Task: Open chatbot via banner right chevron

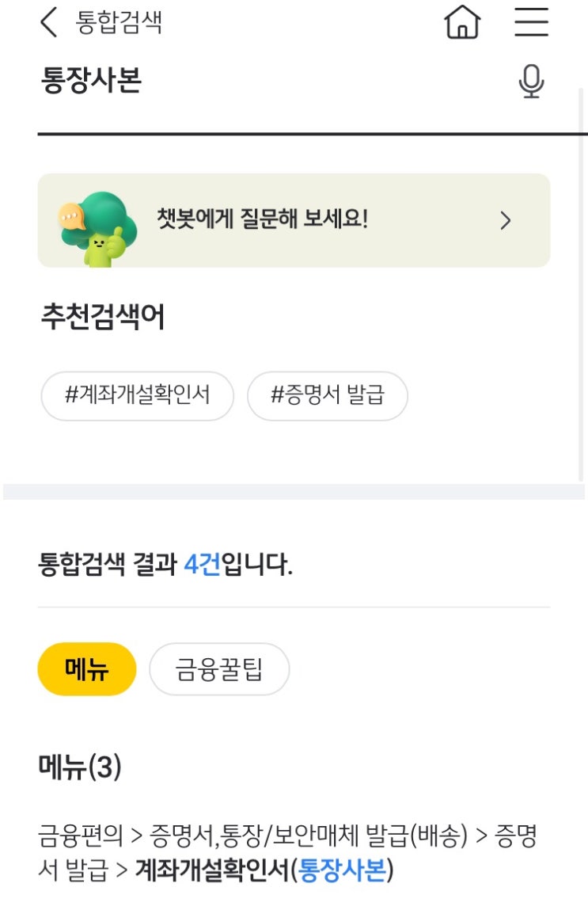Action: coord(506,221)
